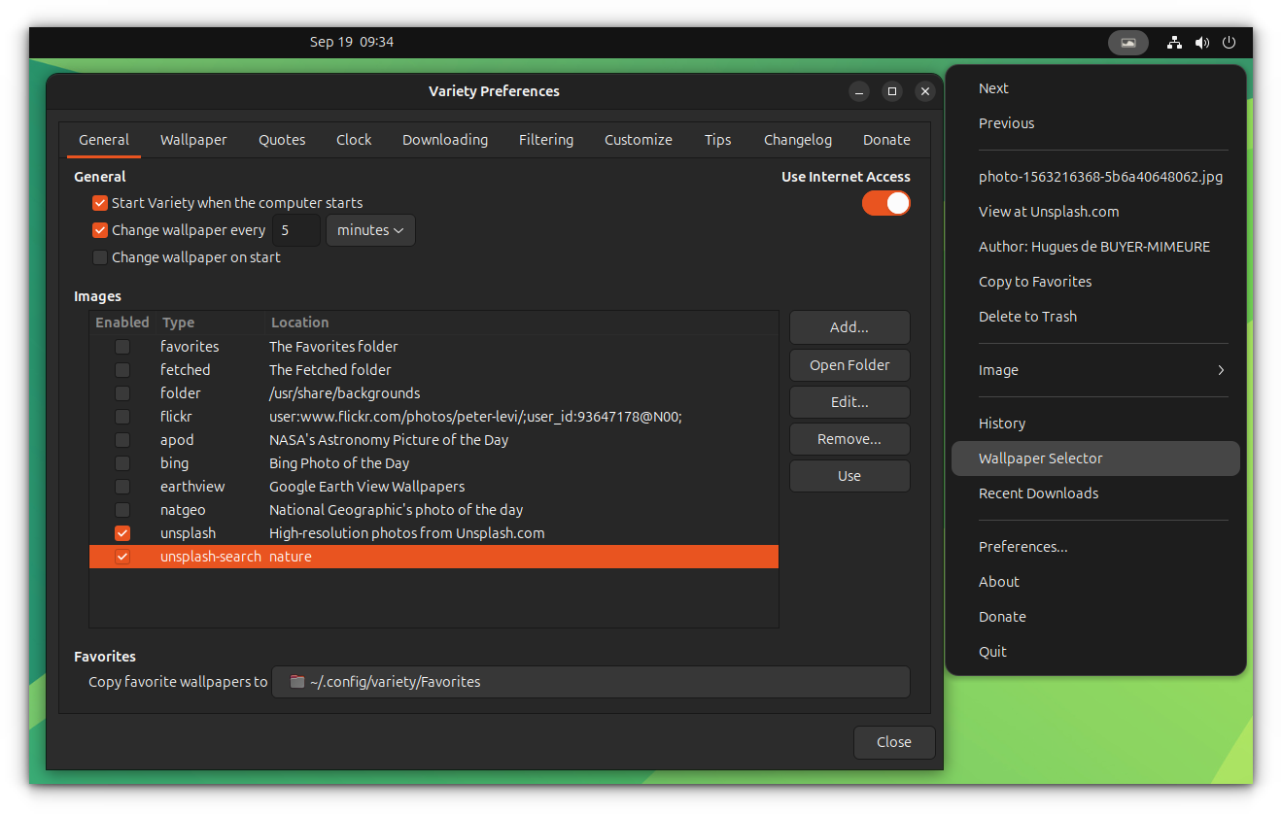Open the minutes interval dropdown
1282x815 pixels.
[370, 230]
